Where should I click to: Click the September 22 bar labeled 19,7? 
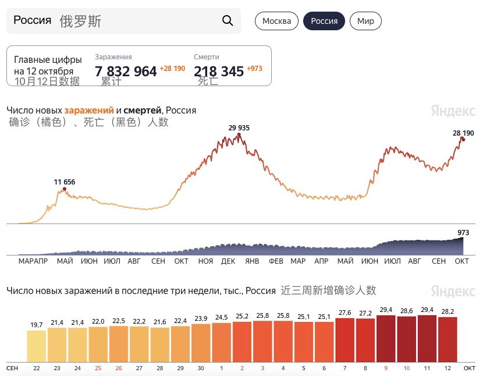pyautogui.click(x=37, y=346)
